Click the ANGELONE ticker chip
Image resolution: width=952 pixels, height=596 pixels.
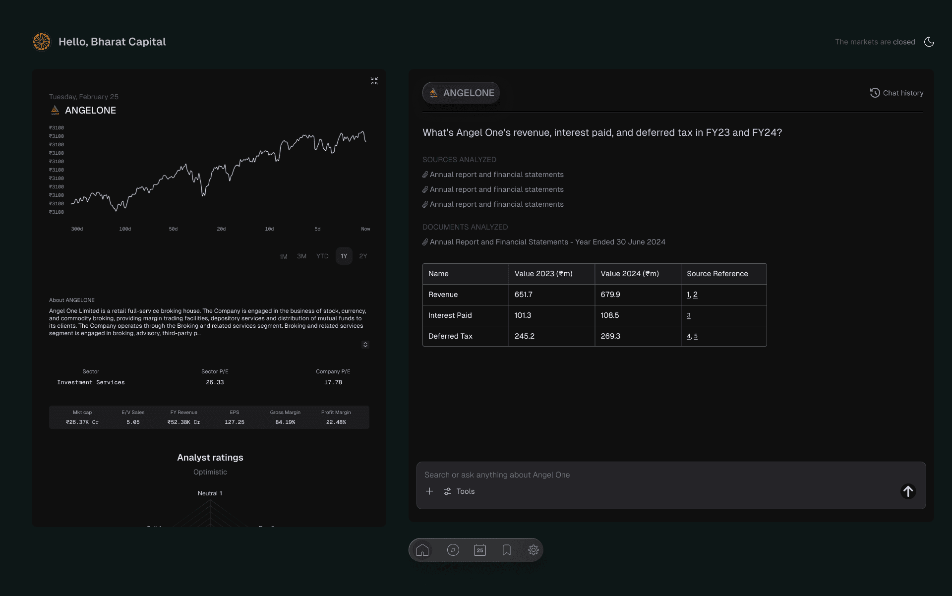(461, 93)
